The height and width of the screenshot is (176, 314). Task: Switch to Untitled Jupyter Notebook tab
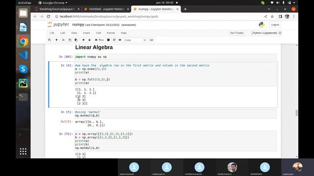(106, 9)
